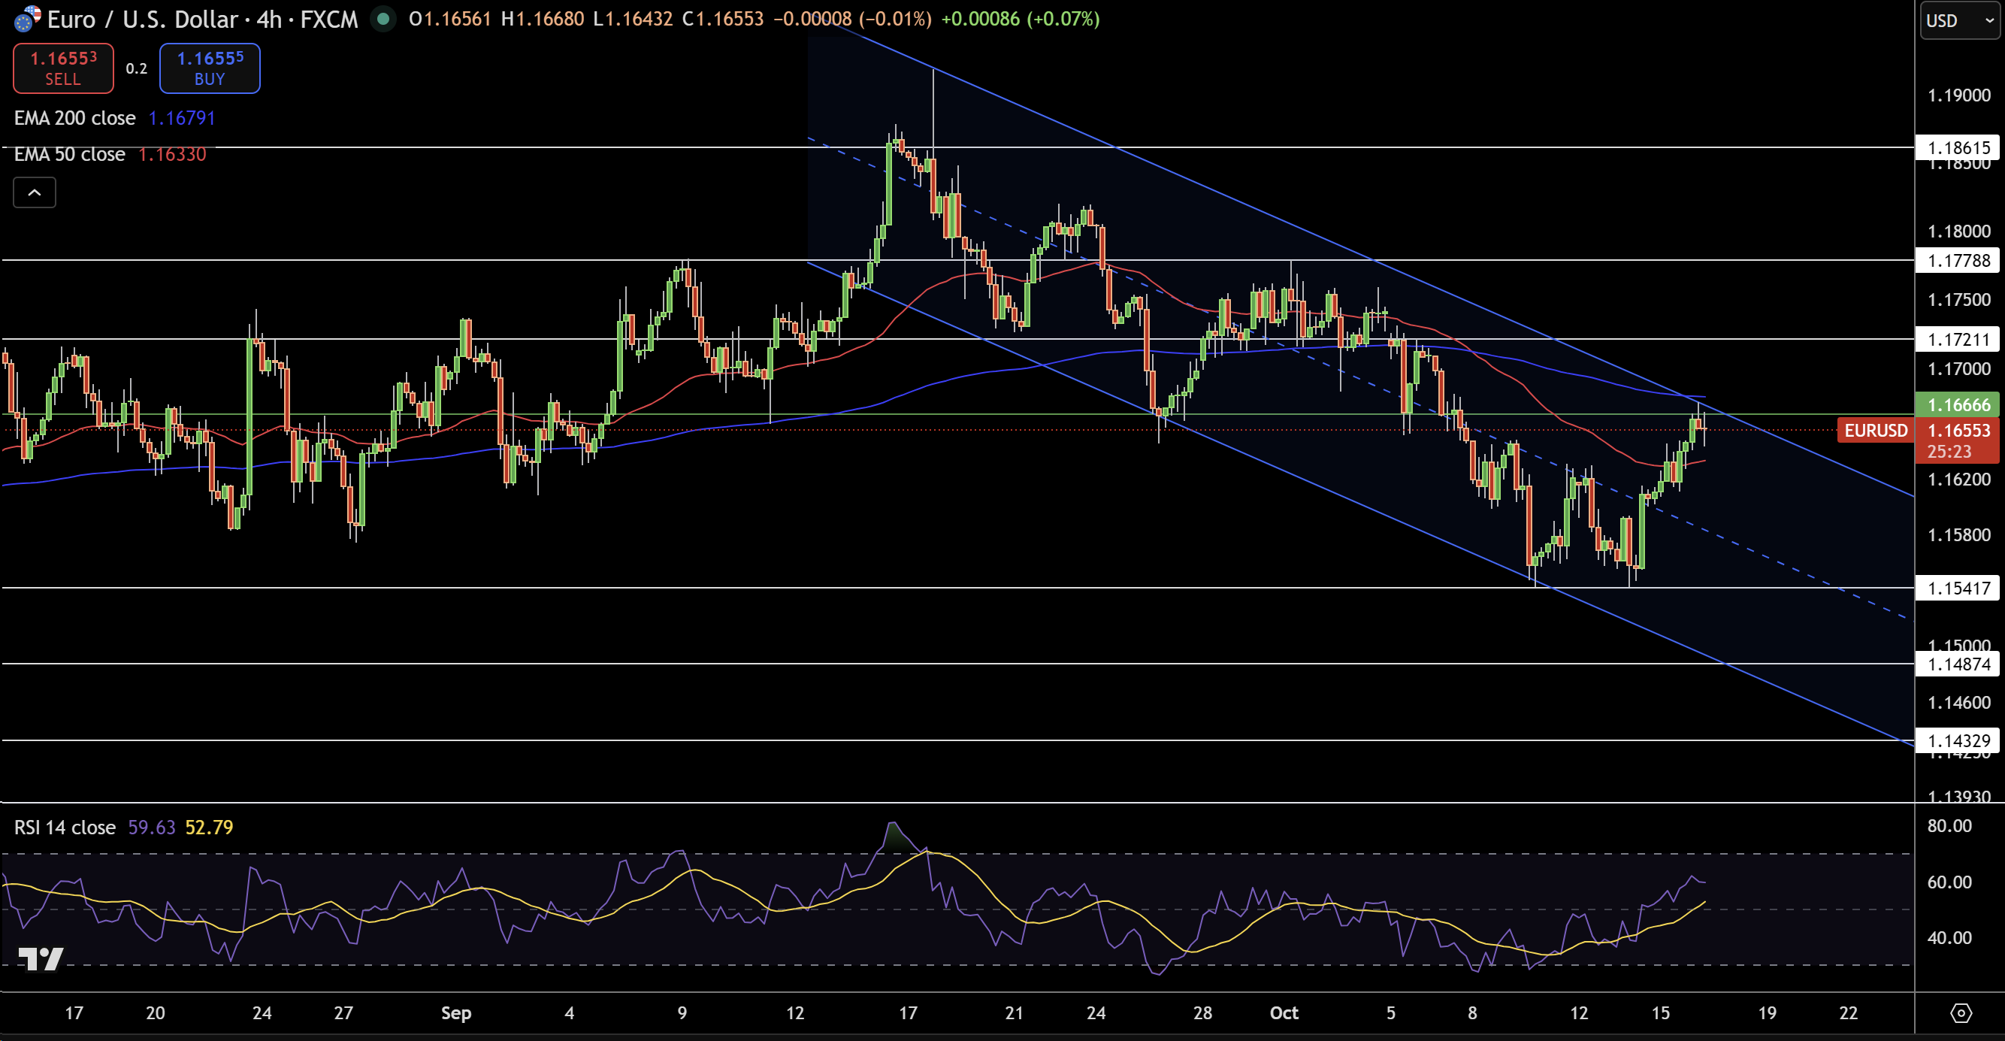Click the green 1.16666 price level label

click(x=1958, y=405)
